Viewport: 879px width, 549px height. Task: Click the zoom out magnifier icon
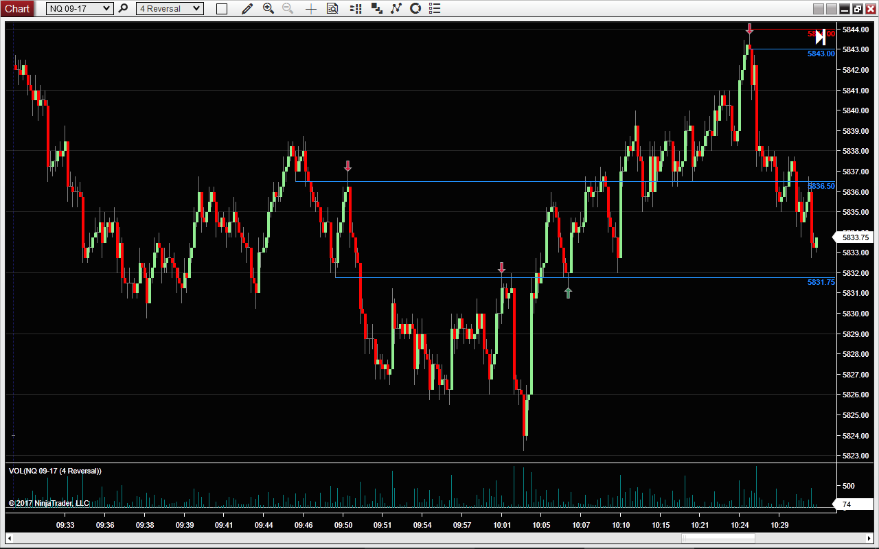pyautogui.click(x=288, y=8)
